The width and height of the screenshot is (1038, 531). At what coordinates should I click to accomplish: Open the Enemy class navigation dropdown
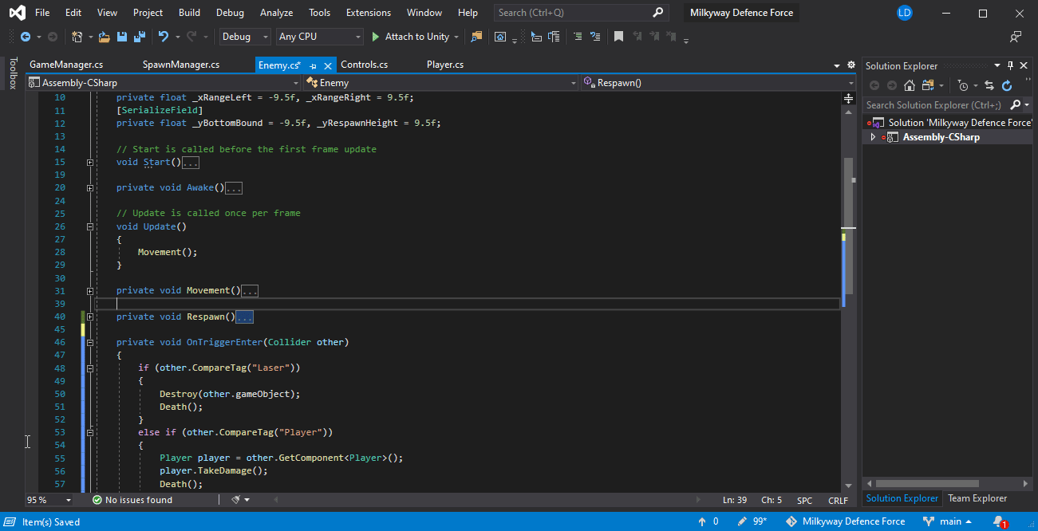click(x=441, y=83)
